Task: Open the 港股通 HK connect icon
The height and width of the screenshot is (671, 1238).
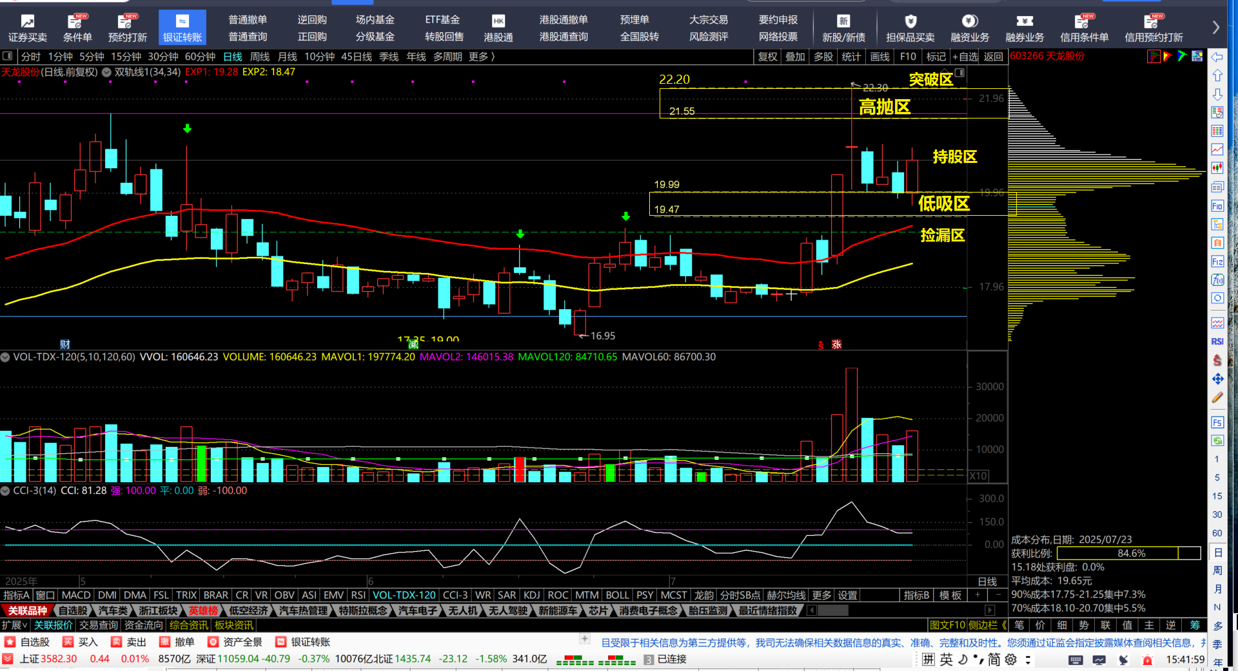Action: 498,28
